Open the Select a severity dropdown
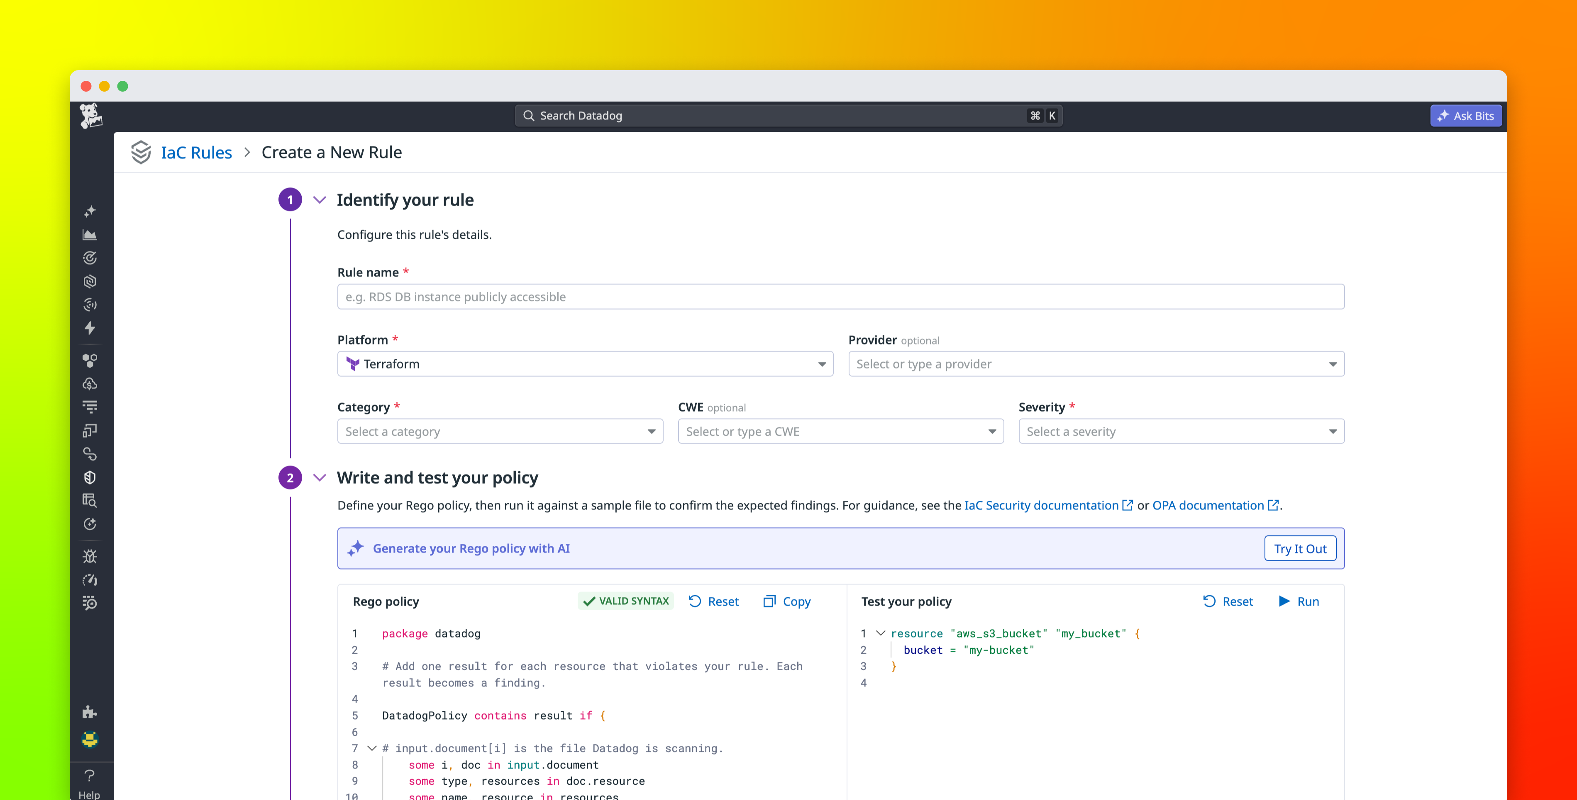The width and height of the screenshot is (1577, 800). click(x=1181, y=431)
